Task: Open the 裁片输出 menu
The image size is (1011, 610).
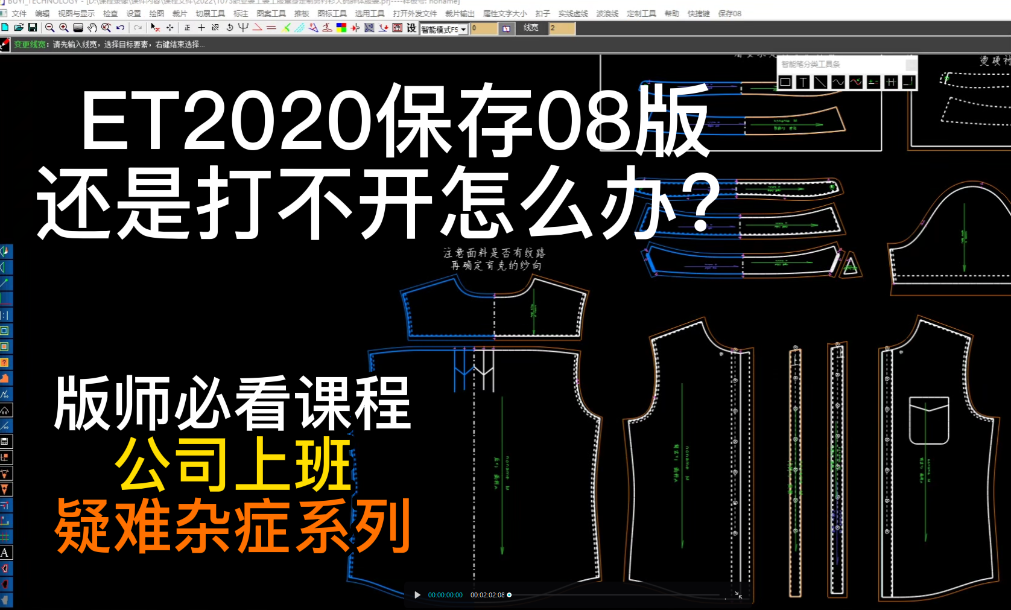Action: [x=460, y=13]
